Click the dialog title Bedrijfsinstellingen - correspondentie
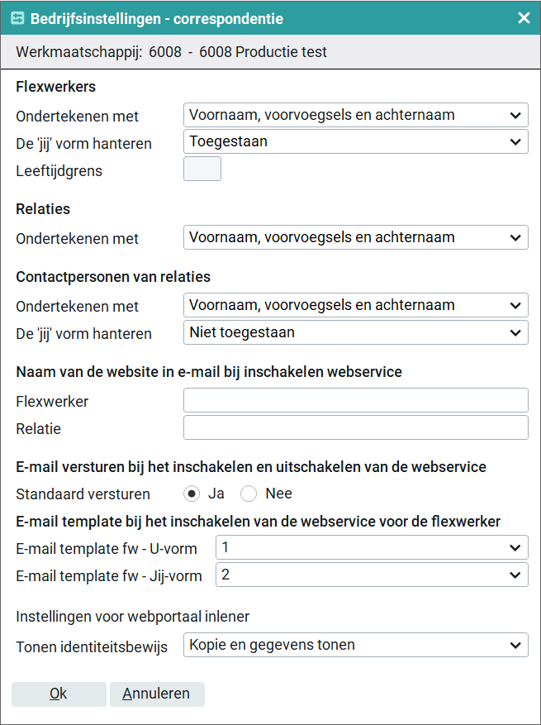The image size is (541, 725). click(157, 18)
